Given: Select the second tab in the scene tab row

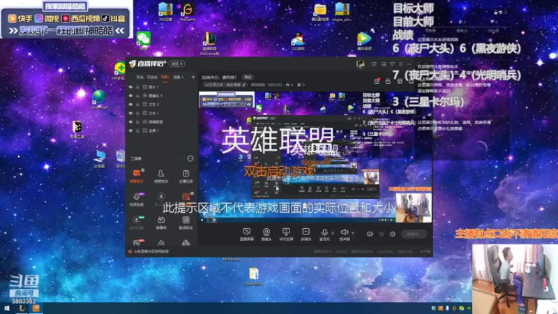Looking at the screenshot, I should point(152,77).
